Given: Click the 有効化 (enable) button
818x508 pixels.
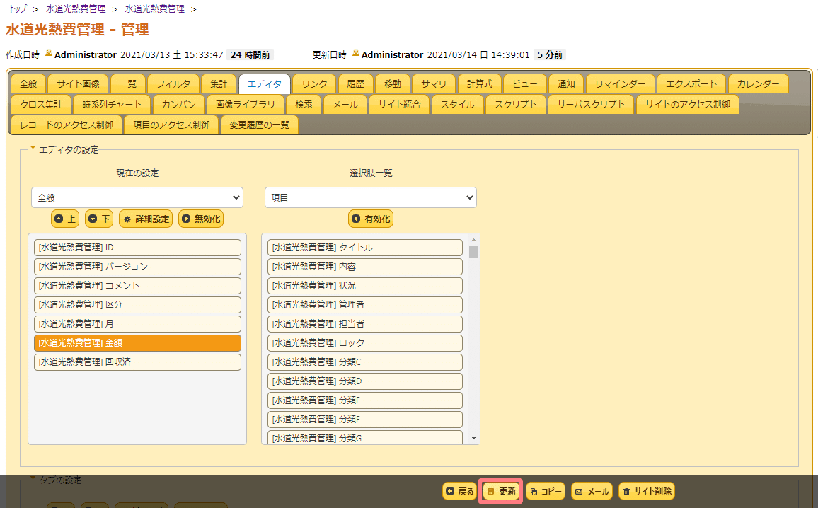Looking at the screenshot, I should coord(371,219).
